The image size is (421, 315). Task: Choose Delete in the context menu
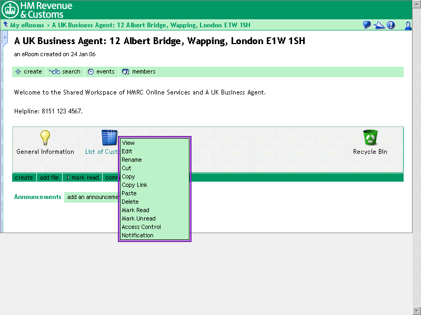coord(130,202)
